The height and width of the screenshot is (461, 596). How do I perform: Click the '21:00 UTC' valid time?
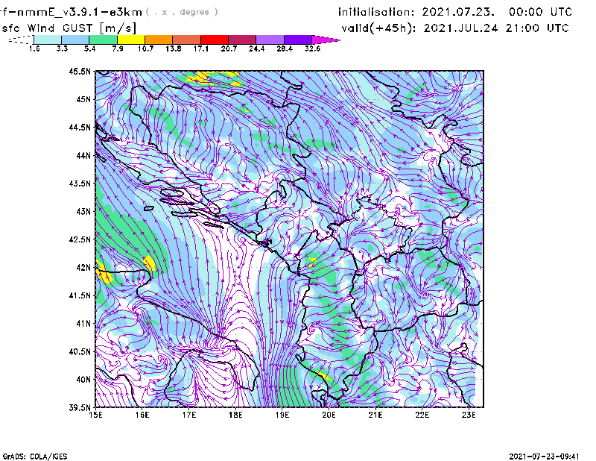click(x=537, y=28)
